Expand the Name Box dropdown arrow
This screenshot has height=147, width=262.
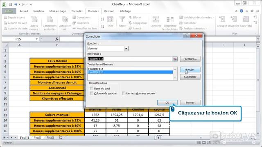pos(36,39)
